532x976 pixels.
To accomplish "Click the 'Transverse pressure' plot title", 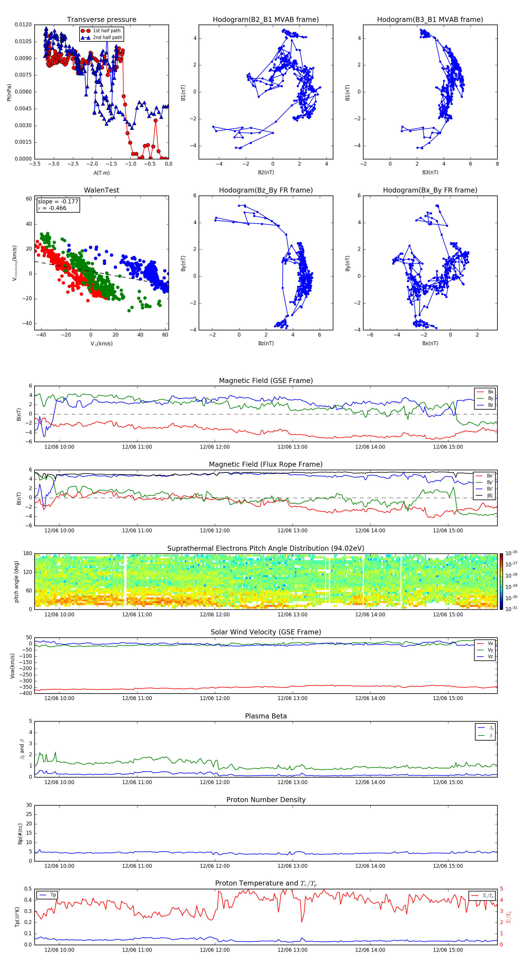I will [101, 19].
